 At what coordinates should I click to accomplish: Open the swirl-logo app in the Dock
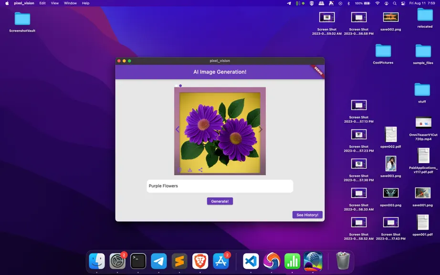(272, 261)
